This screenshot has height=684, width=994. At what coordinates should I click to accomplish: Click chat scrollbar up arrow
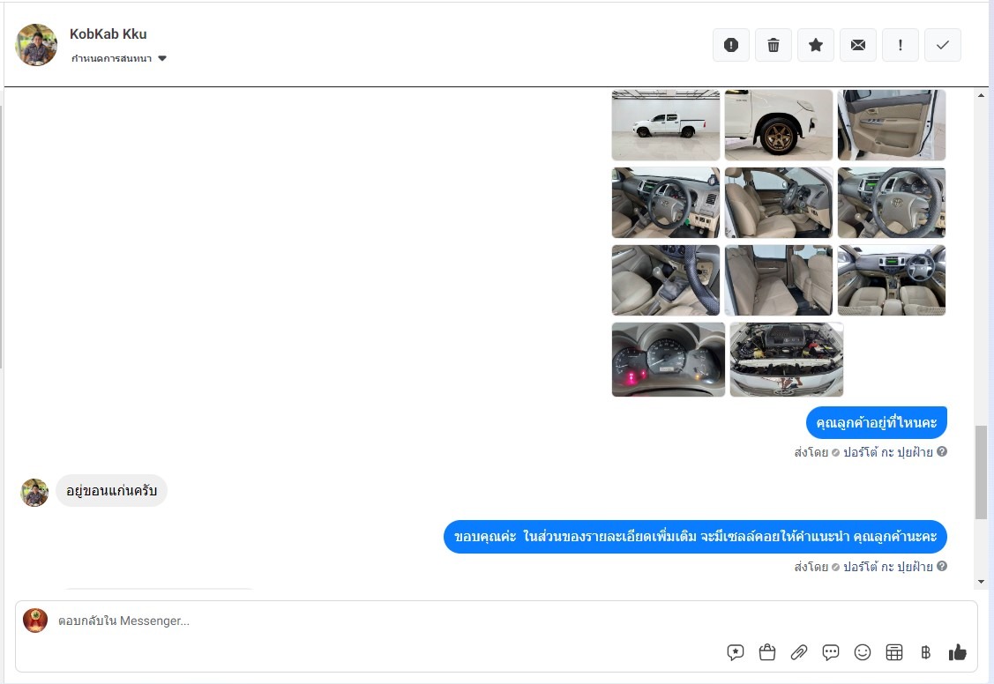tap(982, 95)
